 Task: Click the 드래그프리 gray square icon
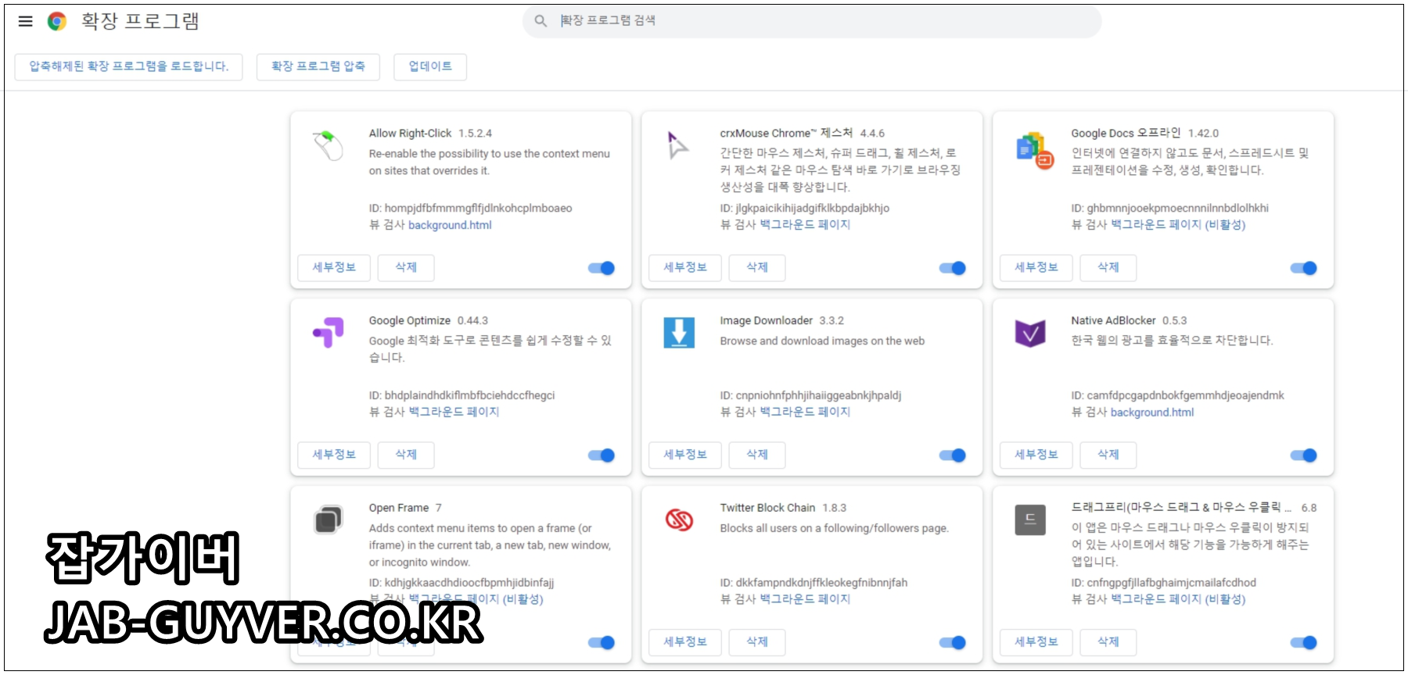tap(1030, 520)
